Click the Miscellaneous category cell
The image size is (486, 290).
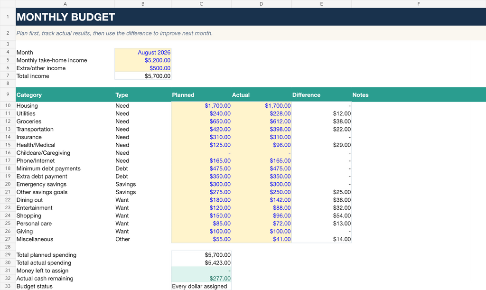tap(65, 239)
